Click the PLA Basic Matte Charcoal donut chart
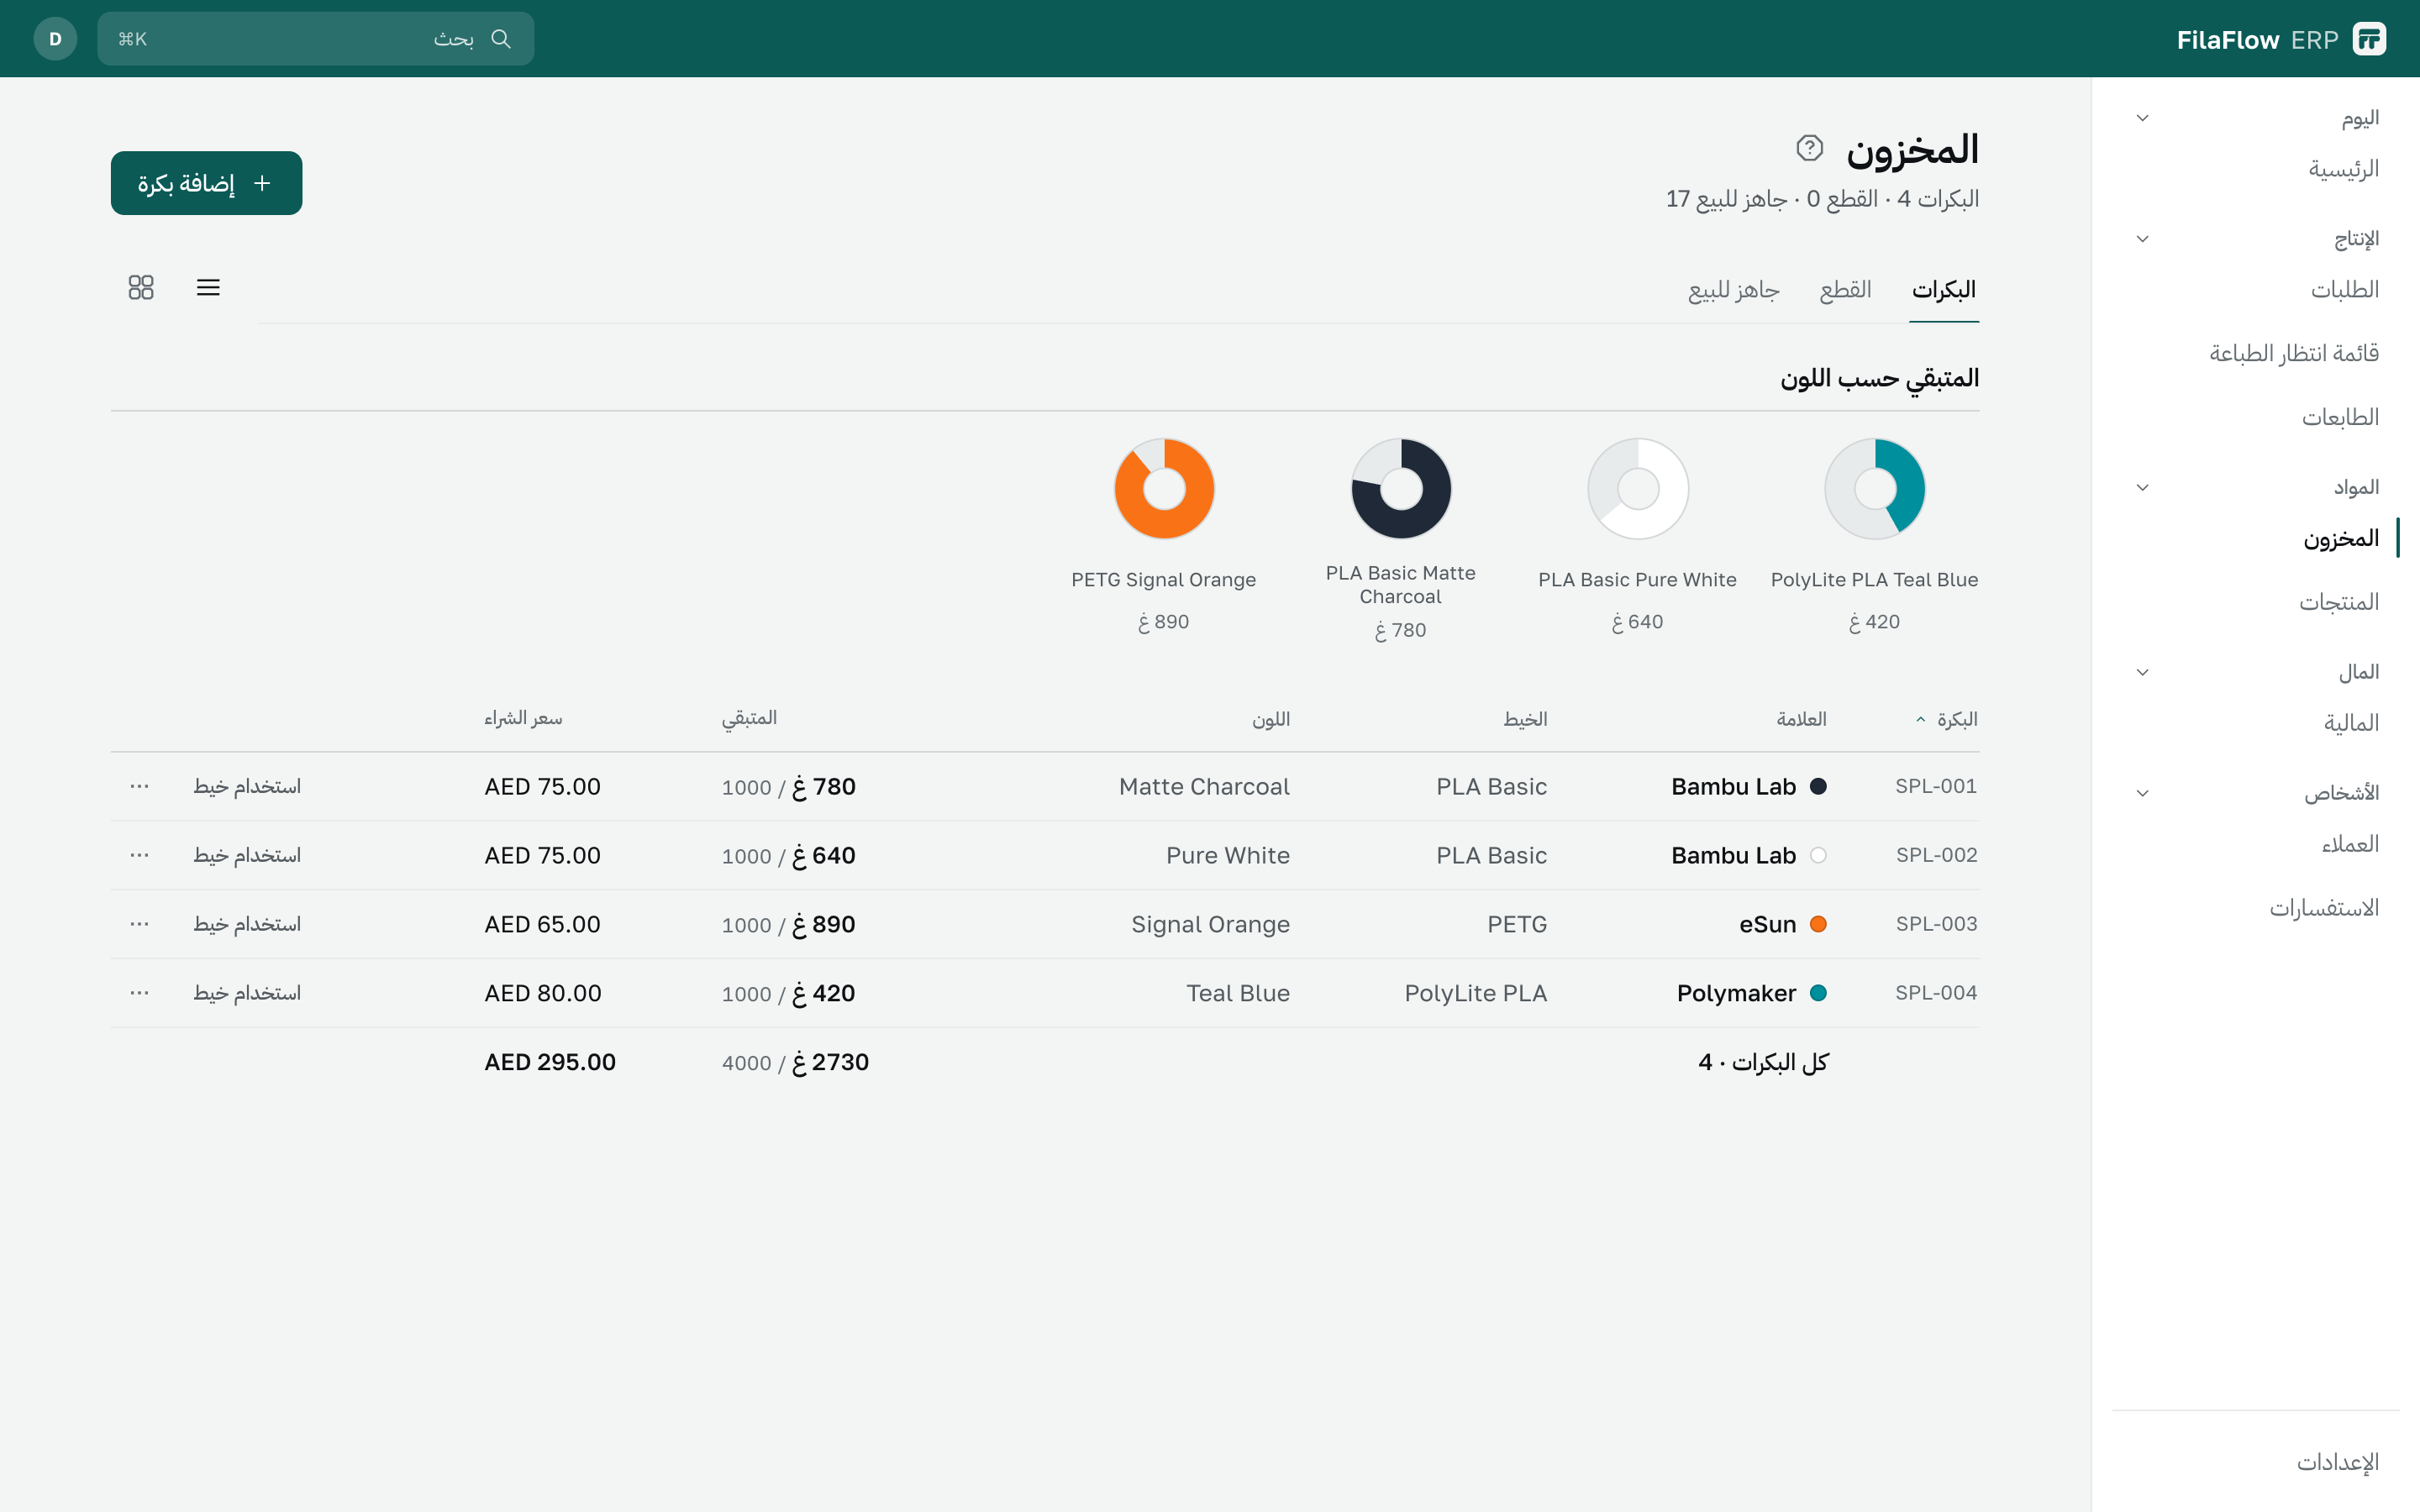 click(1401, 488)
